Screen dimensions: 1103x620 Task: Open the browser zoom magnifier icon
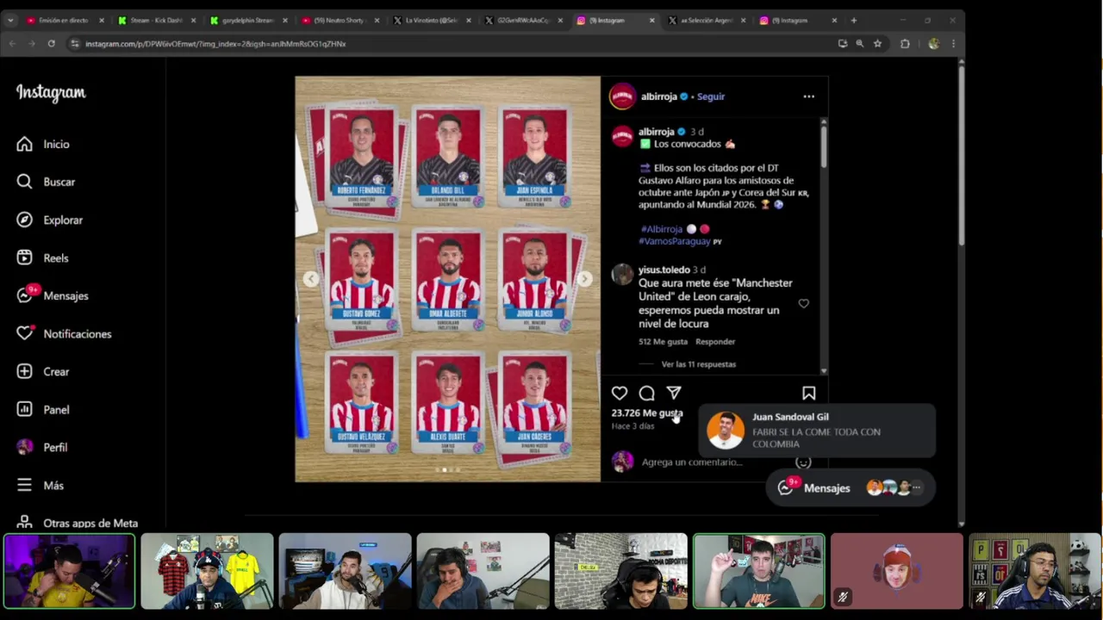(x=860, y=43)
